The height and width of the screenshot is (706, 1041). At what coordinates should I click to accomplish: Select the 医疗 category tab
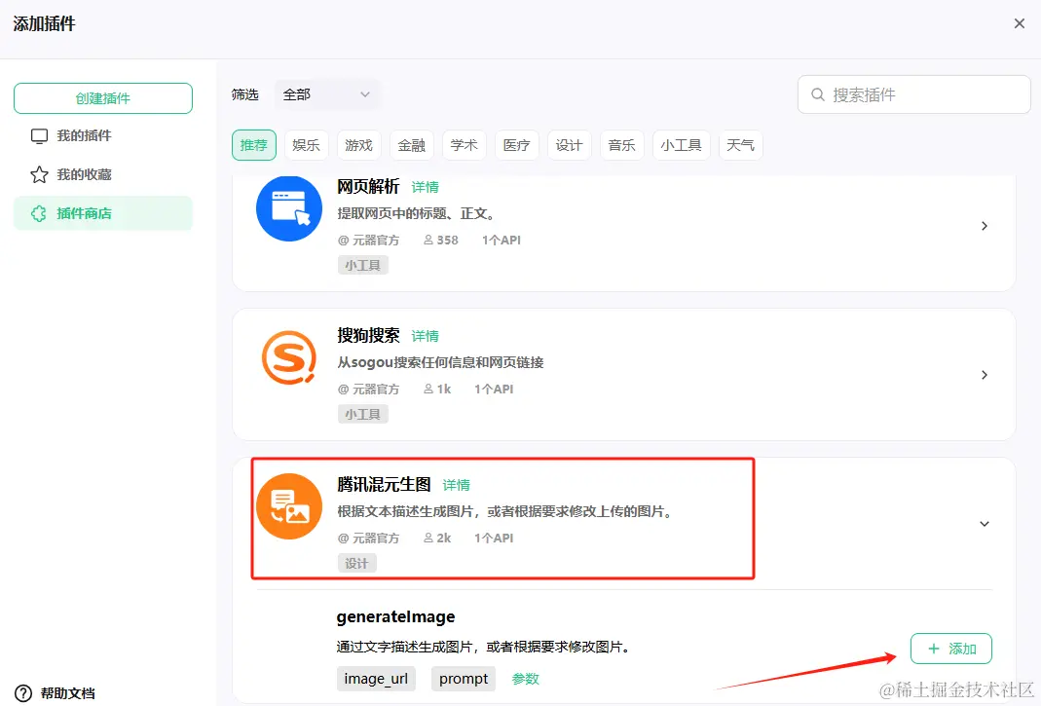click(x=516, y=145)
